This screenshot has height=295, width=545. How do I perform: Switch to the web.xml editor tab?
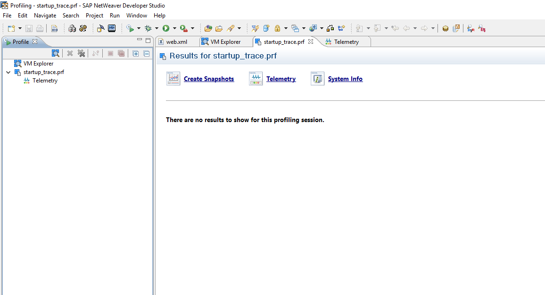point(177,41)
